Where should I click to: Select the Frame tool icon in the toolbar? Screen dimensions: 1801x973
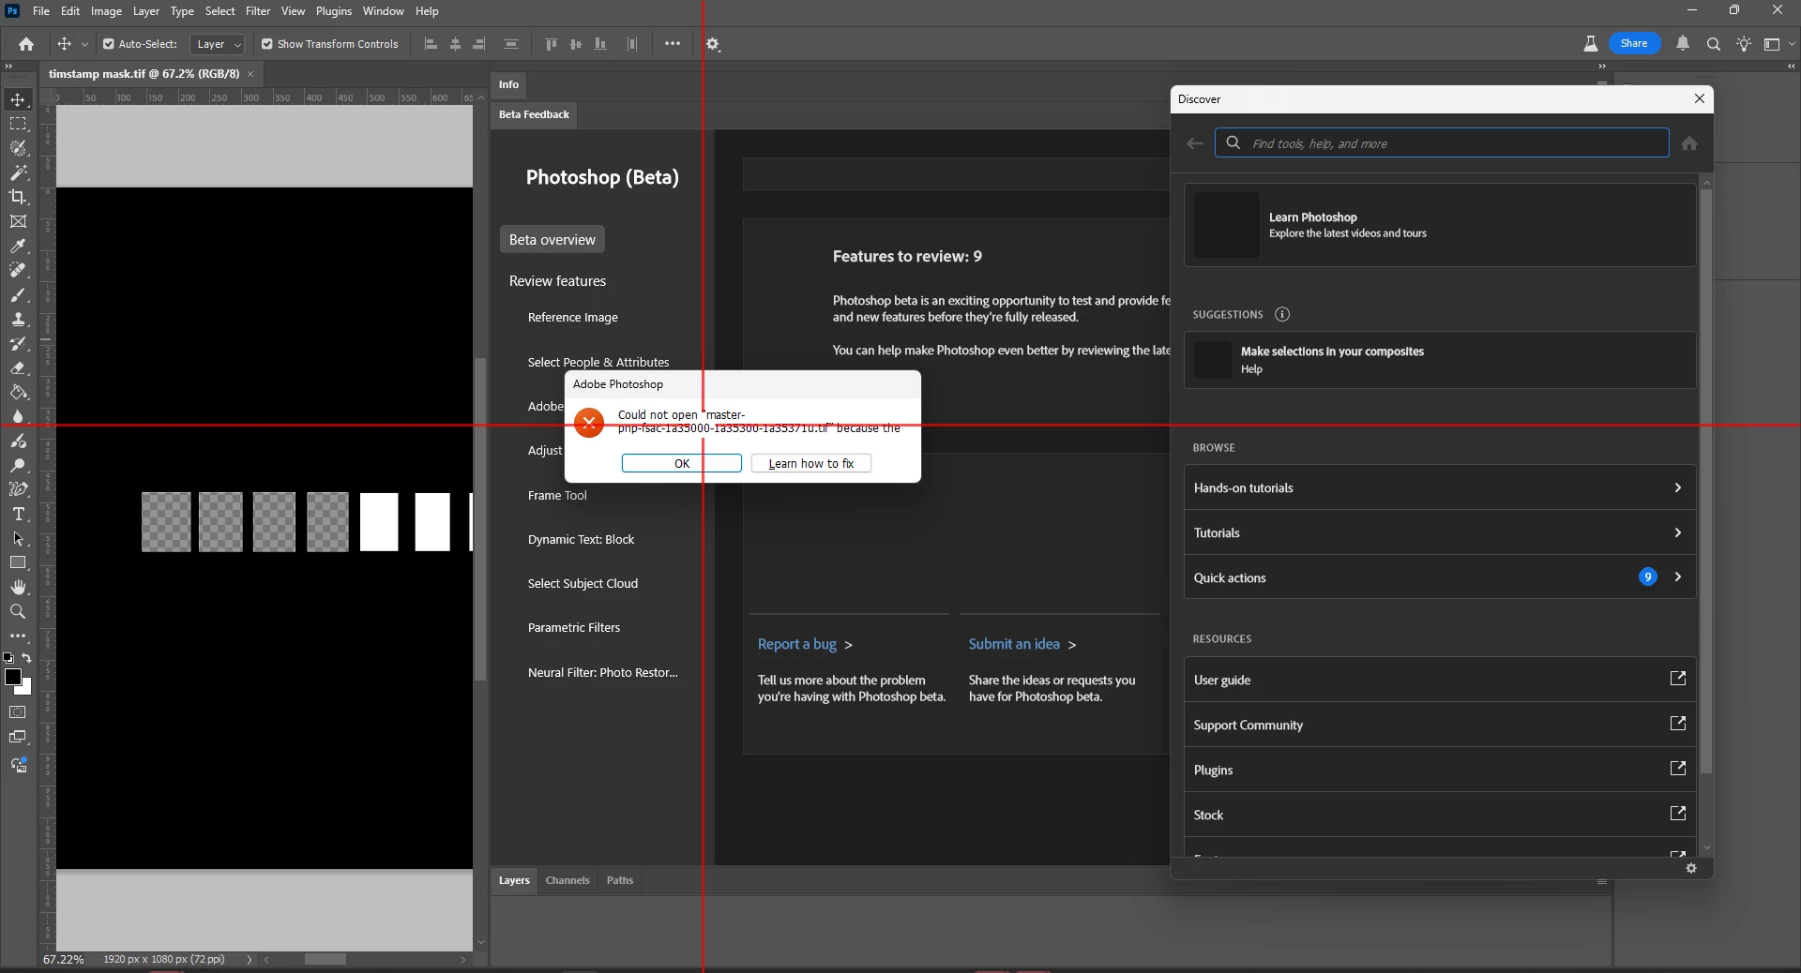[x=18, y=221]
